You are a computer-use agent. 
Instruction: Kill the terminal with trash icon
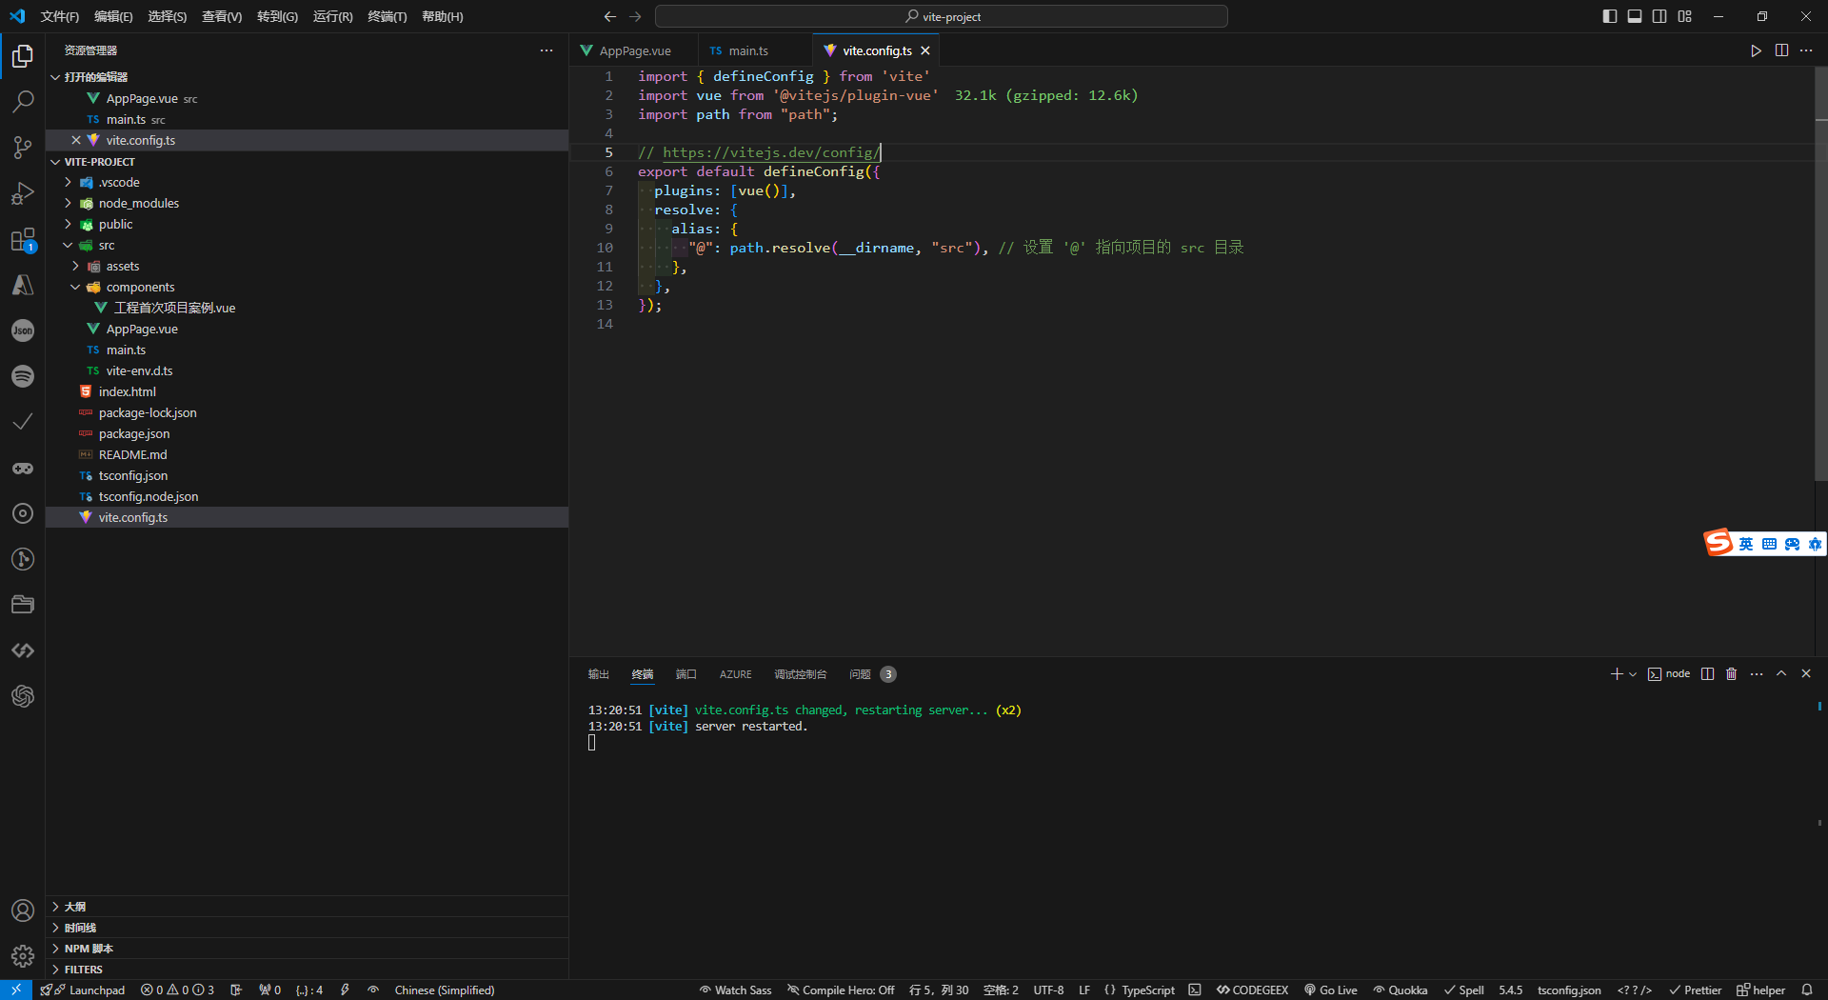[x=1732, y=674]
